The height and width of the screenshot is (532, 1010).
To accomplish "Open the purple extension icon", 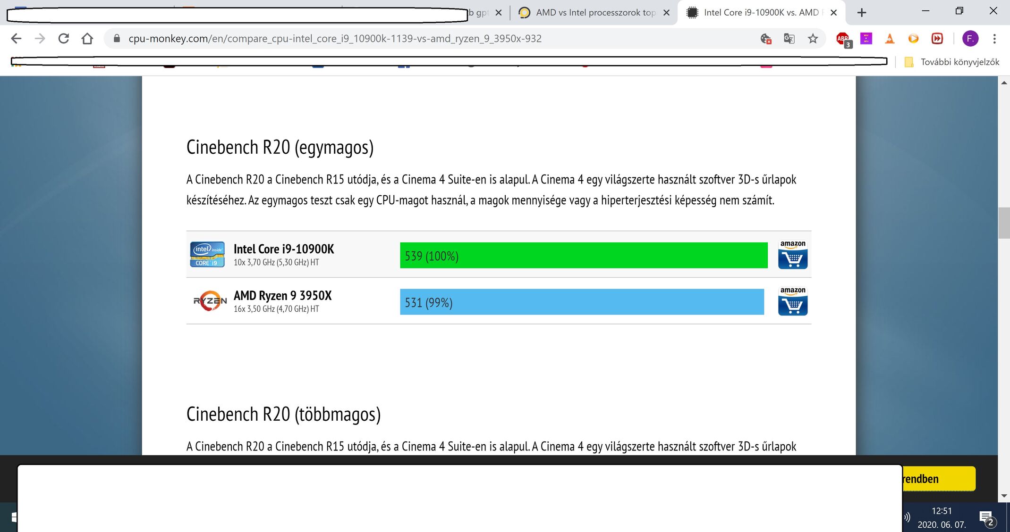I will (866, 39).
